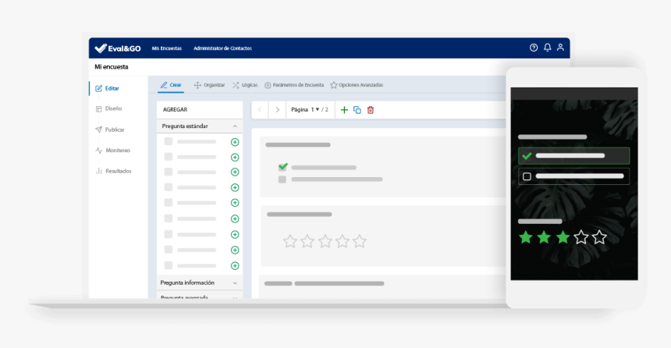This screenshot has width=671, height=348.
Task: Add the second standard question type
Action: point(235,158)
